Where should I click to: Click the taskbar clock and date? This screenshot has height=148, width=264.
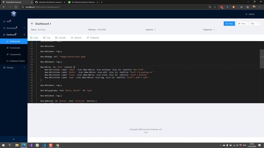coord(252,145)
